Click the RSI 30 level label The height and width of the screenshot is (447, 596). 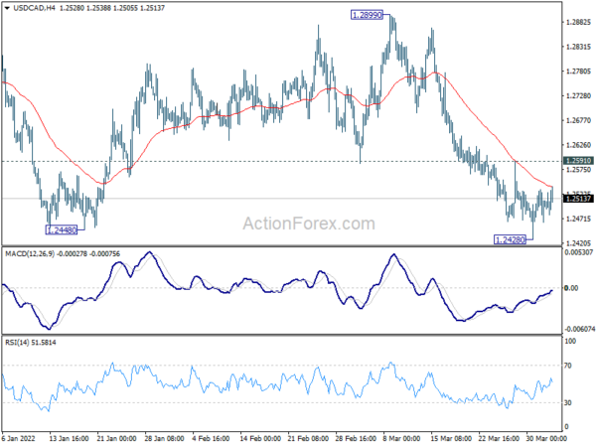pos(568,402)
